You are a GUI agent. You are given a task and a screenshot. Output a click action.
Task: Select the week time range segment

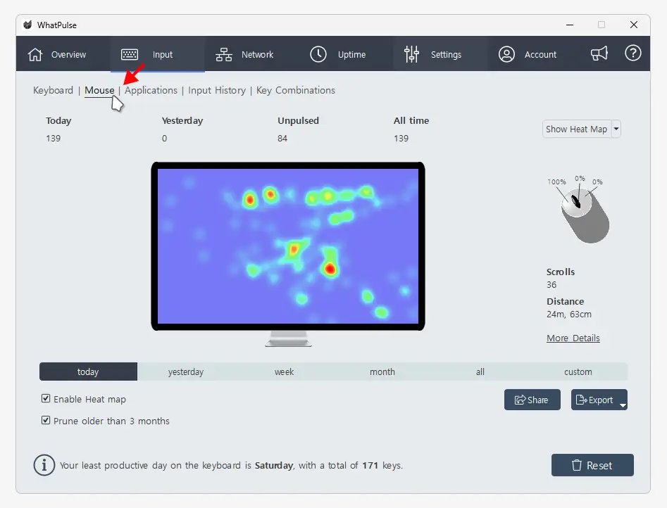tap(284, 372)
